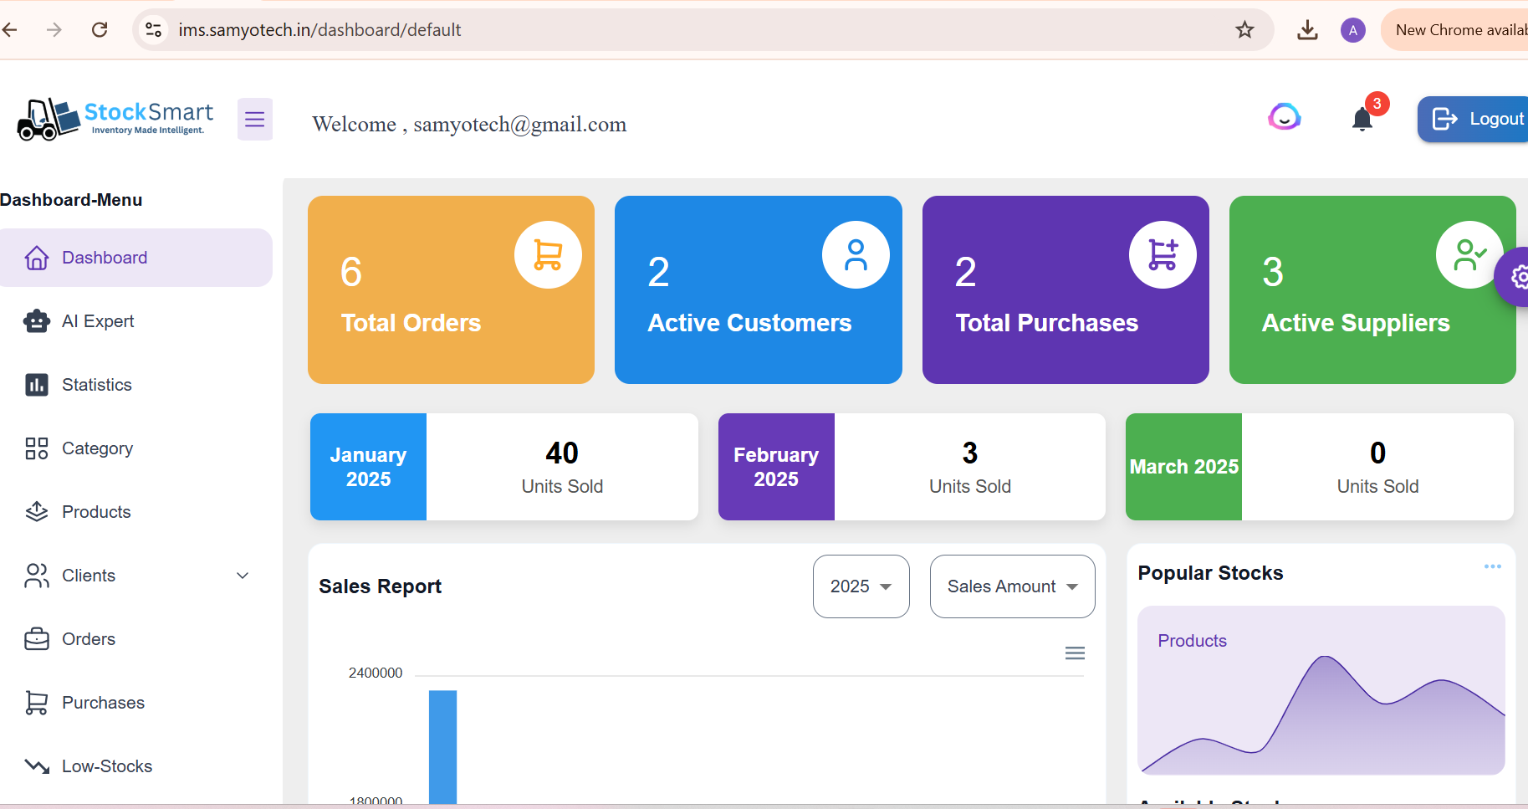Open the colorful AI assistant icon

click(1285, 117)
